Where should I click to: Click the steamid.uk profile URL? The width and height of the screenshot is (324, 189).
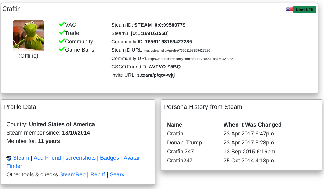(176, 50)
